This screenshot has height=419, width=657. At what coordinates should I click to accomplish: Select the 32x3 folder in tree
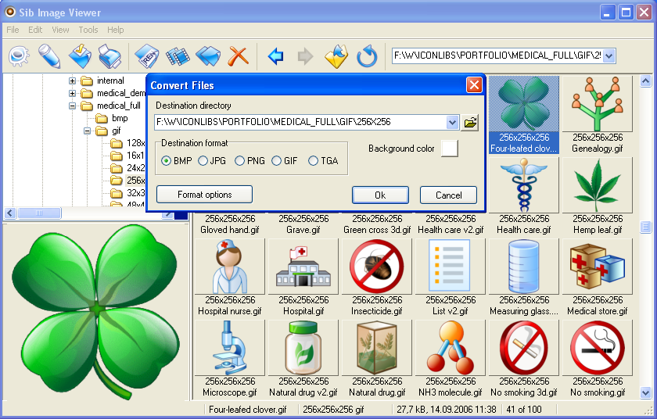click(x=127, y=193)
